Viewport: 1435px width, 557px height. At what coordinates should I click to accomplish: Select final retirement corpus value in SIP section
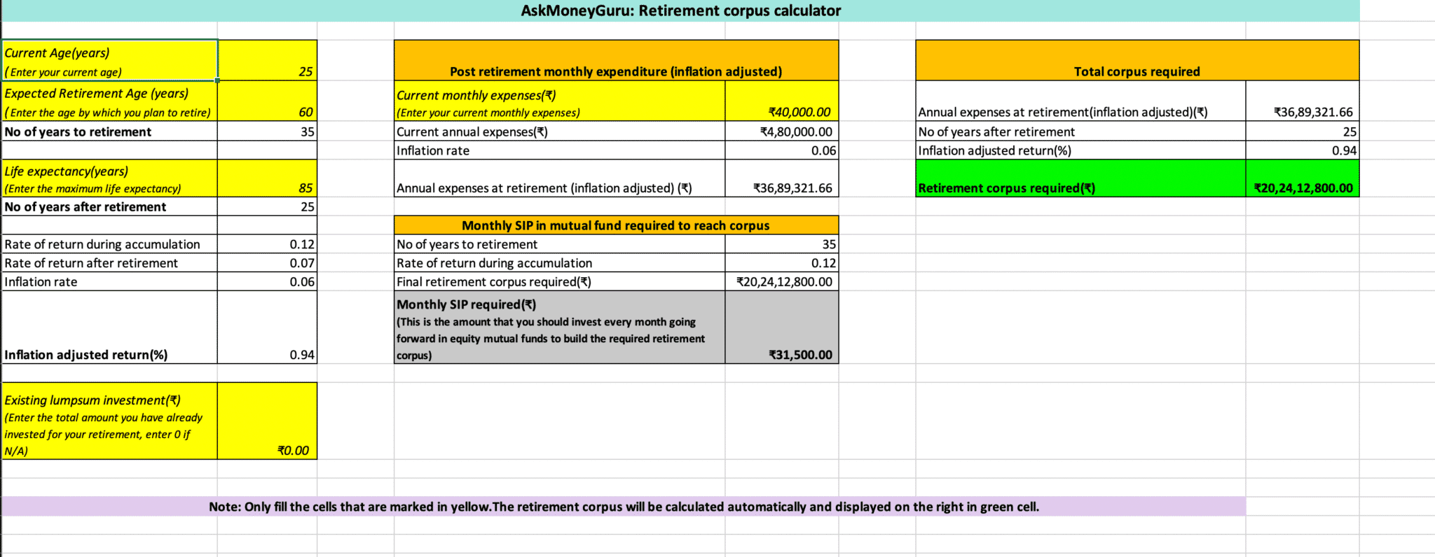(781, 281)
